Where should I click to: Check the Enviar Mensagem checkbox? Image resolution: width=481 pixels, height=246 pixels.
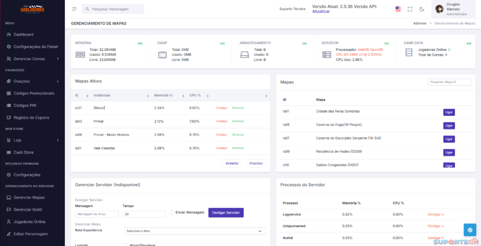[172, 212]
